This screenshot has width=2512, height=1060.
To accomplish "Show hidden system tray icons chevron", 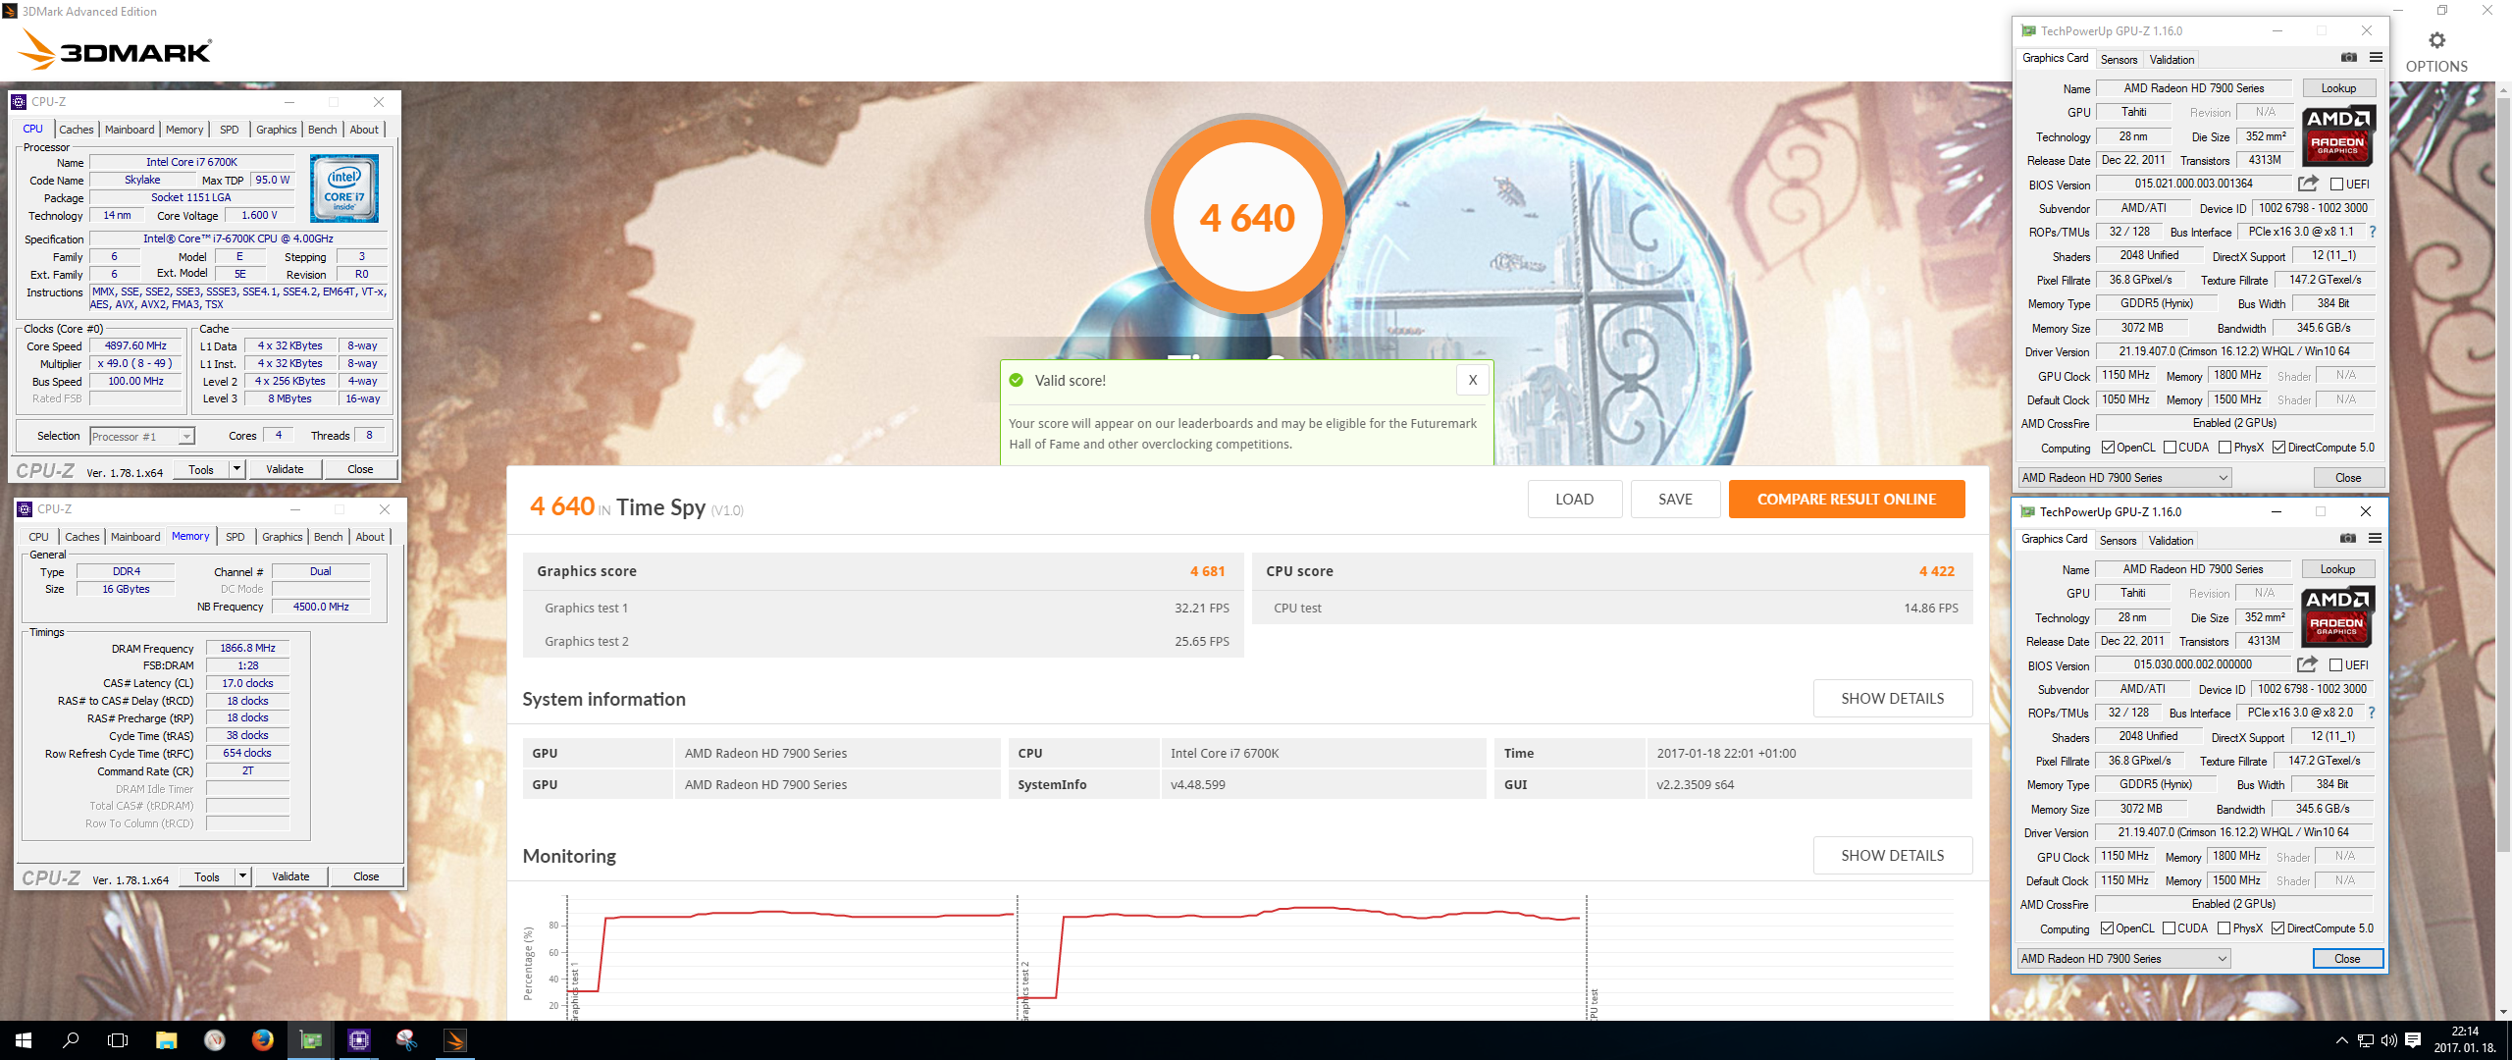I will 2342,1040.
